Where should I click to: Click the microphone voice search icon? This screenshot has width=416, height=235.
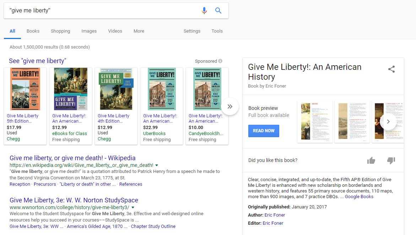[x=204, y=11]
